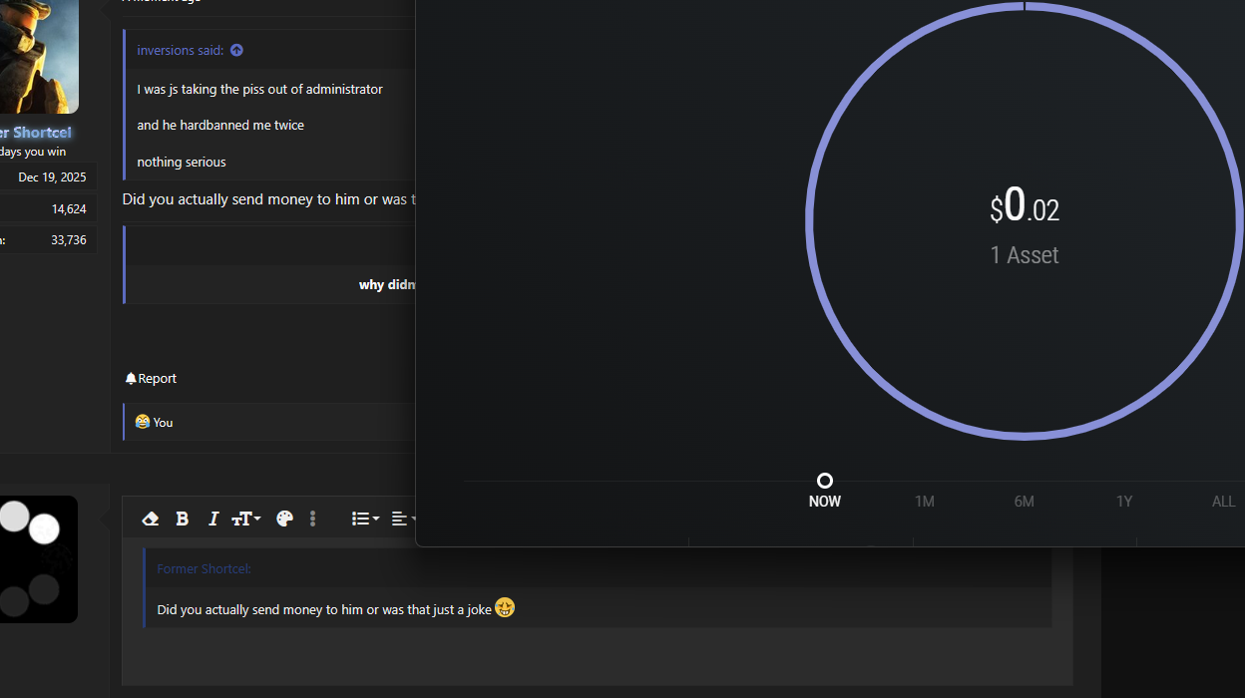Select the 6M time range

tap(1025, 502)
